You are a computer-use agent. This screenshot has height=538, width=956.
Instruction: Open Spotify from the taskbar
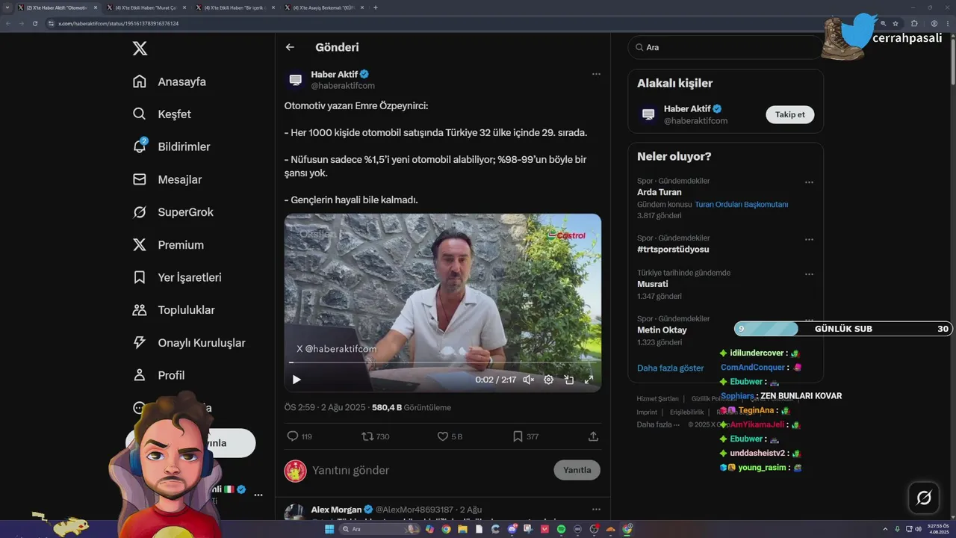(561, 529)
